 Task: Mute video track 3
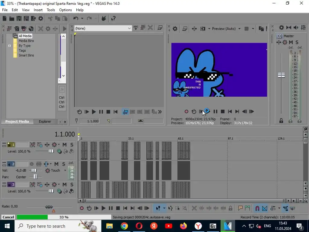tap(65, 185)
